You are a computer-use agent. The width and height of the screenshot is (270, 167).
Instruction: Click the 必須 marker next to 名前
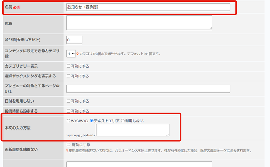pos(17,7)
